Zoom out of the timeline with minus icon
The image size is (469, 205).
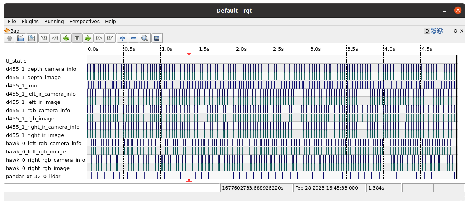tap(134, 38)
